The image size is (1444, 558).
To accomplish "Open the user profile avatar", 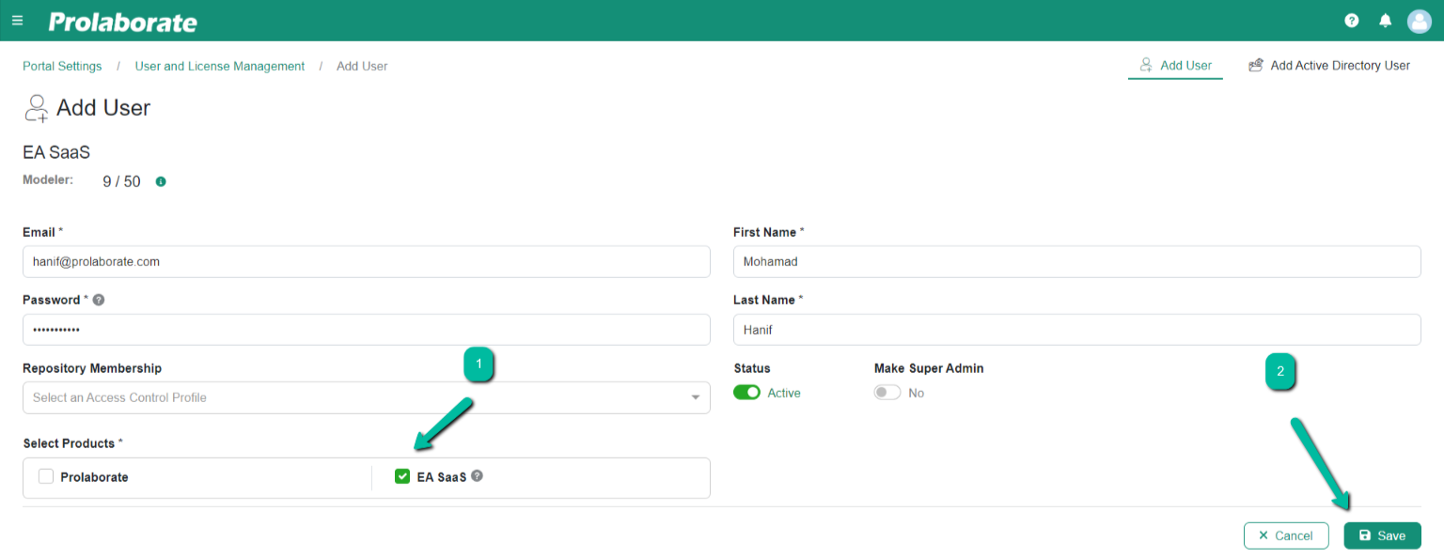I will click(1419, 21).
